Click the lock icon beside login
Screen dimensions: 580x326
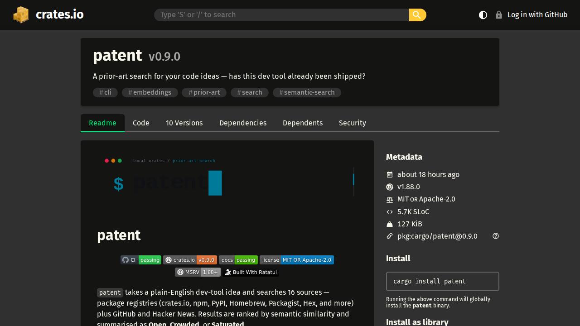pyautogui.click(x=499, y=15)
